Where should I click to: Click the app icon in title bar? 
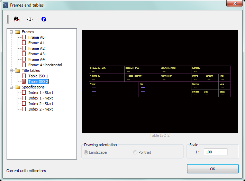pyautogui.click(x=5, y=5)
